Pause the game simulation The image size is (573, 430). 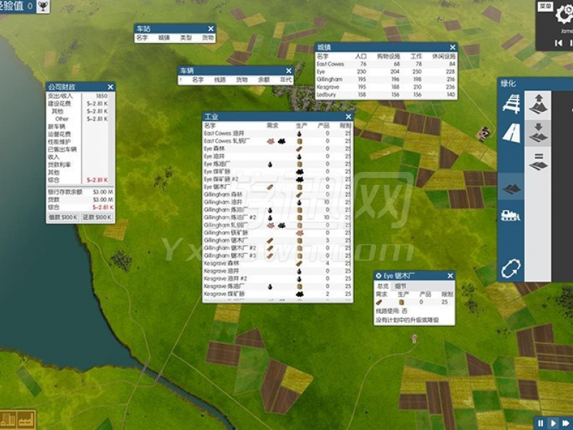[x=541, y=424]
